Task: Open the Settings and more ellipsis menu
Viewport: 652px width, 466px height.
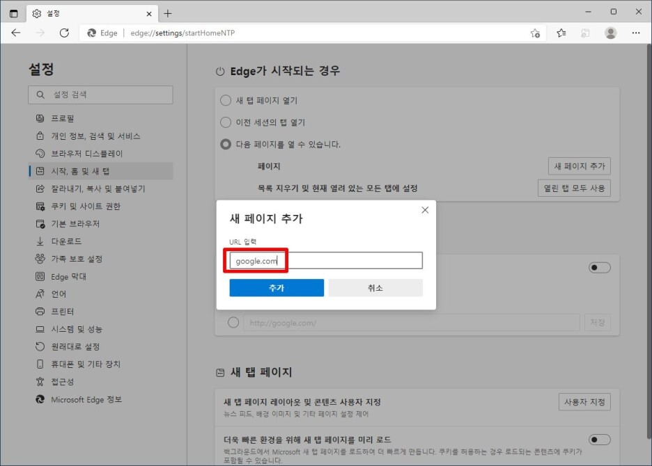Action: [x=635, y=33]
